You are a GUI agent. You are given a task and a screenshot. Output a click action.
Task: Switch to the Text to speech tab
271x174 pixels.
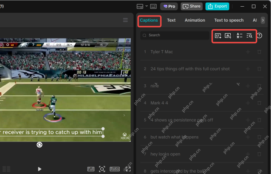click(229, 20)
